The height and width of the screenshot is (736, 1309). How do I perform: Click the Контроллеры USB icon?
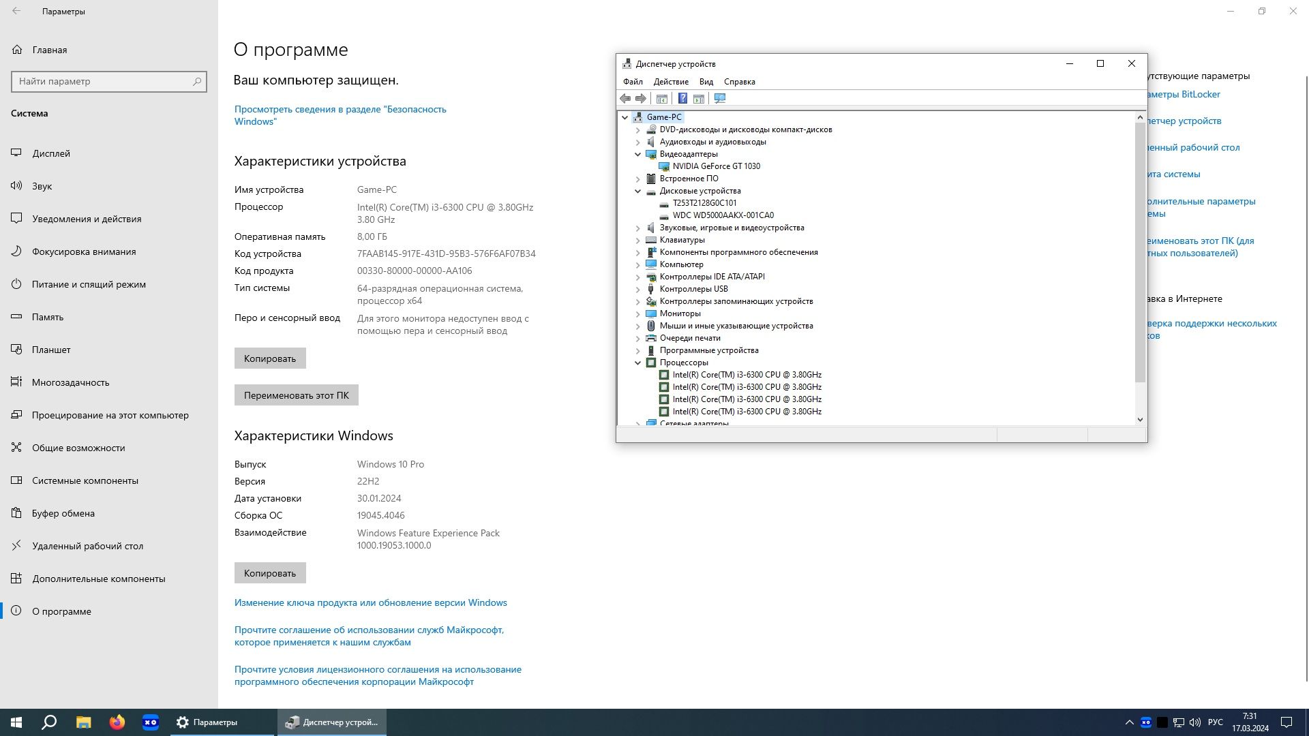[651, 289]
